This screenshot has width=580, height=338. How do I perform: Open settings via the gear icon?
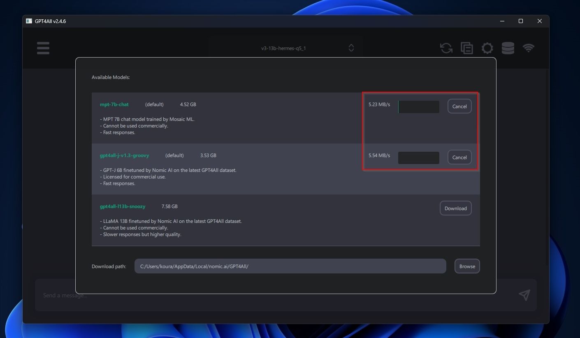487,48
